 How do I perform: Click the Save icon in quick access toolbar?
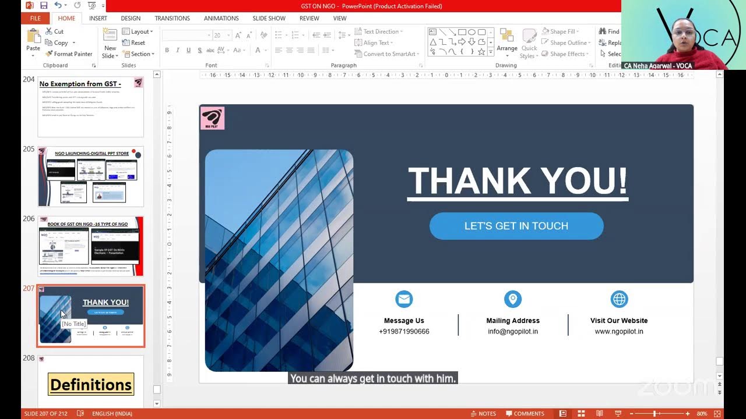(x=44, y=6)
